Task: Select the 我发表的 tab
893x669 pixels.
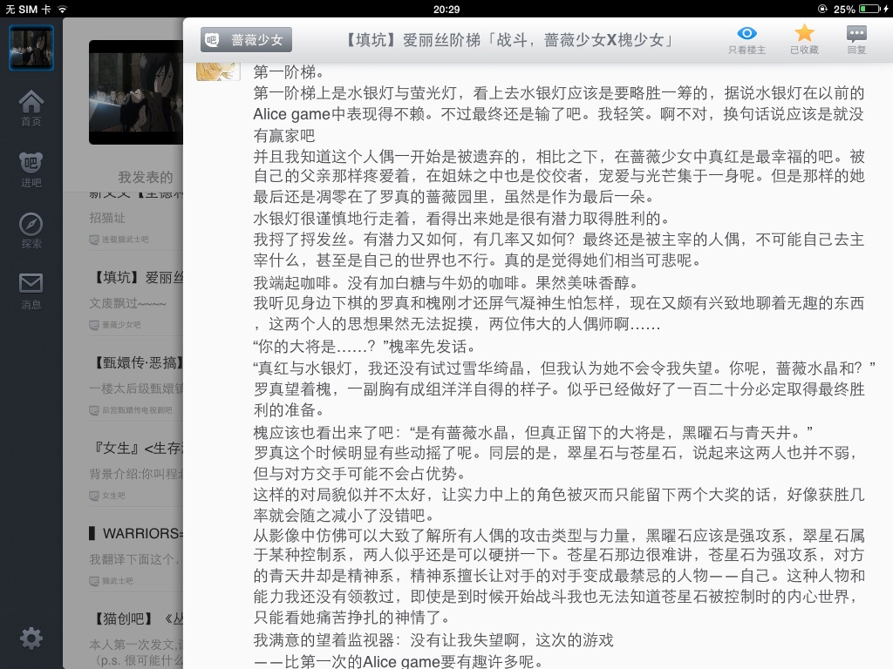Action: (146, 177)
